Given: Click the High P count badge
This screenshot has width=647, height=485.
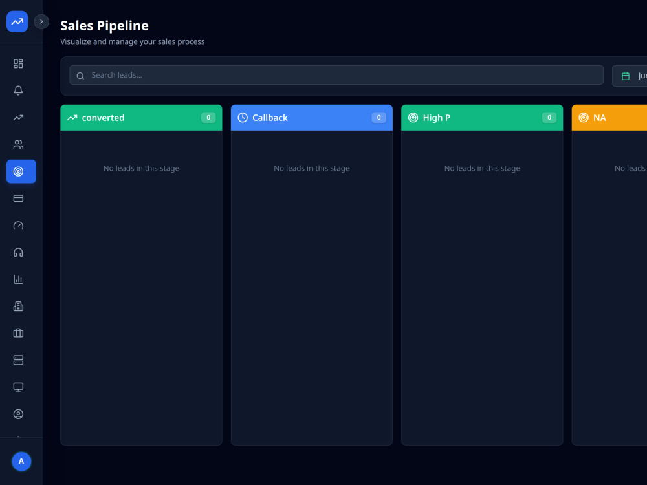Looking at the screenshot, I should (549, 118).
